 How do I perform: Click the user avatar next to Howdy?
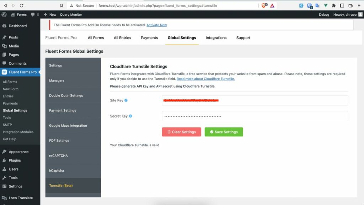[360, 14]
